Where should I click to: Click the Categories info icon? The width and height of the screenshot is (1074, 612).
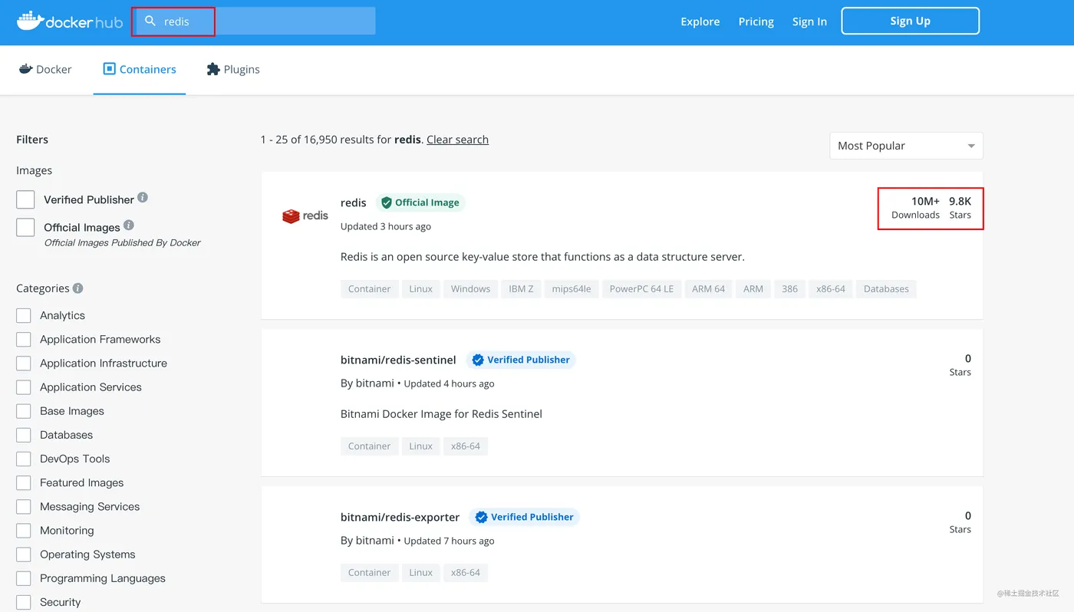coord(77,288)
